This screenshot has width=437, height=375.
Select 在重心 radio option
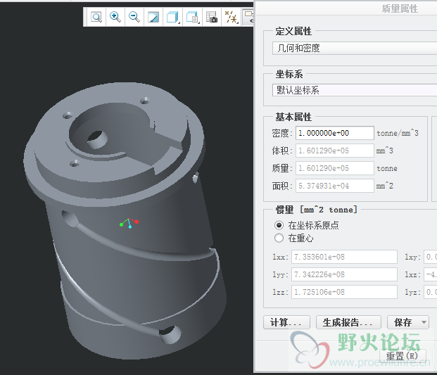click(x=279, y=239)
